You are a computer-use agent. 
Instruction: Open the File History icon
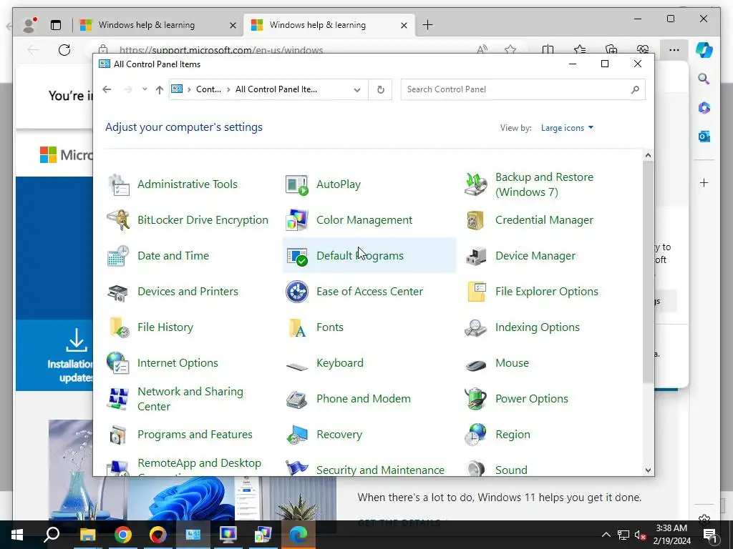(x=118, y=327)
